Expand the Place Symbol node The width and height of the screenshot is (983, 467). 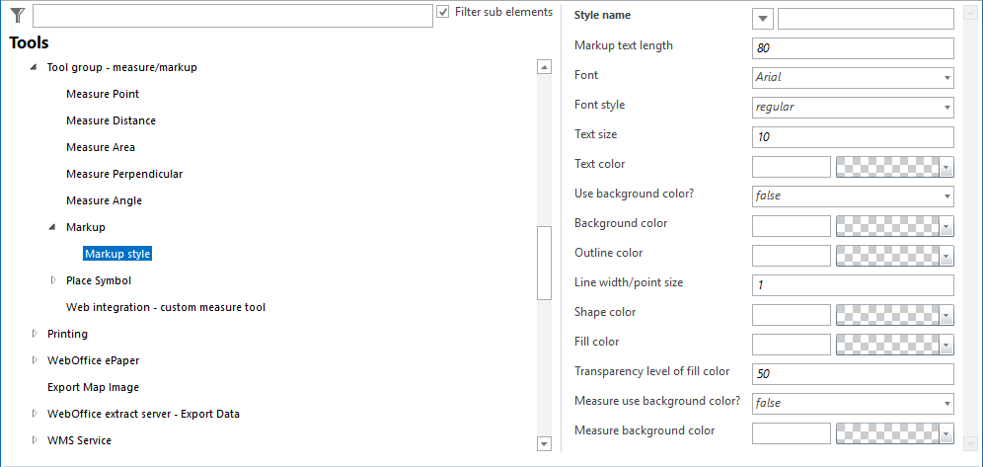pos(52,280)
